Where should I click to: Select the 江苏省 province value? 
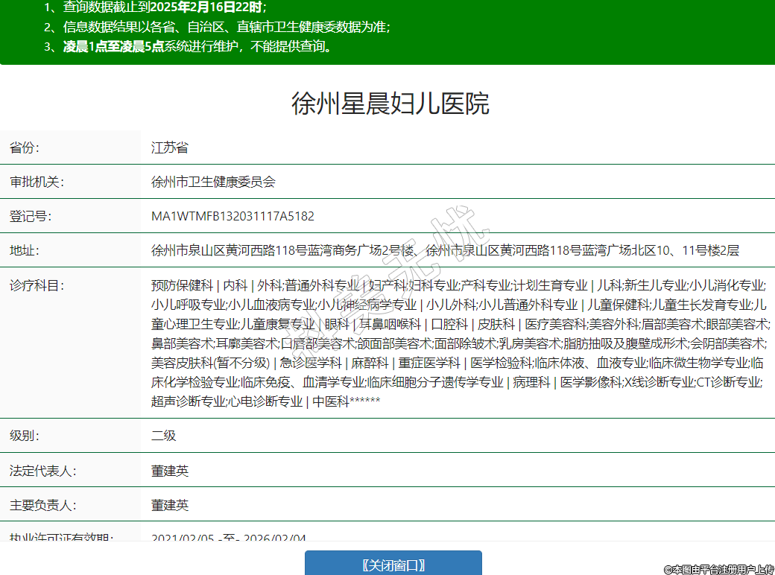pyautogui.click(x=169, y=147)
